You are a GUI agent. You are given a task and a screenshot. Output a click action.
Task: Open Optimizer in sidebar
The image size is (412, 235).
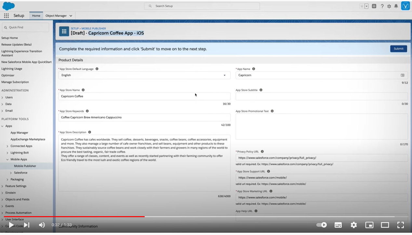(x=8, y=75)
